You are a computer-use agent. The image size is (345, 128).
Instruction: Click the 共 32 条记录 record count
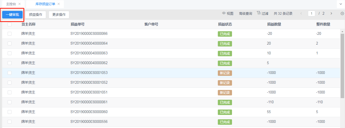pos(283,13)
